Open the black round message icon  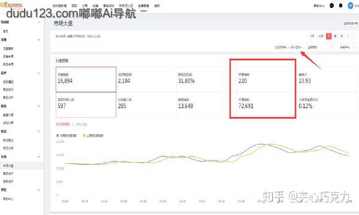pyautogui.click(x=331, y=5)
